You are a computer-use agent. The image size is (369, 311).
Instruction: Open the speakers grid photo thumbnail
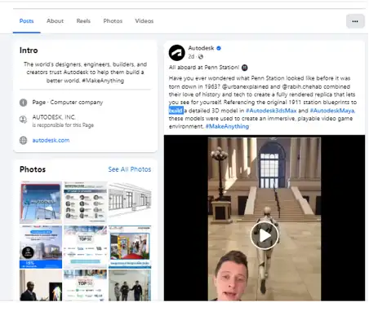[85, 203]
